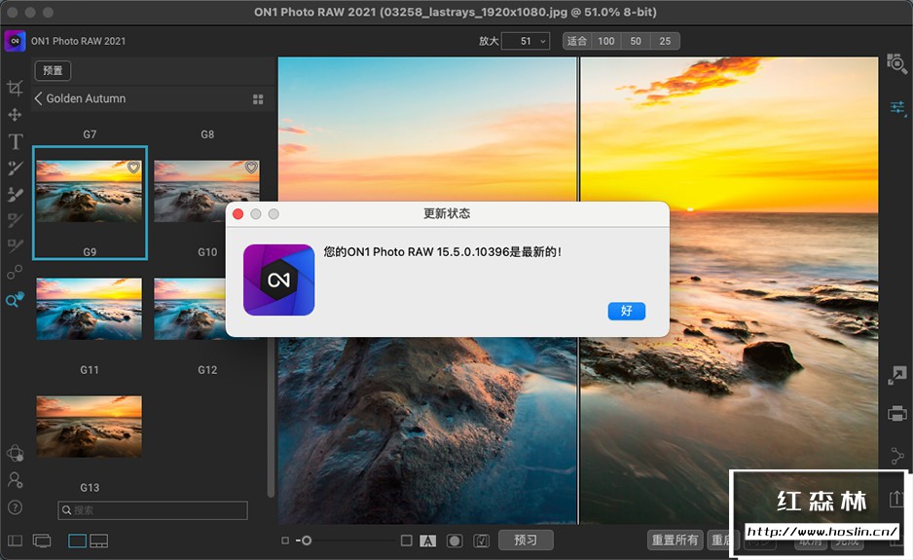
Task: Click the checkmark soft proof icon
Action: [482, 541]
